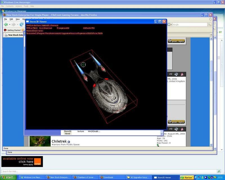Open the tab list dropdown arrow
This screenshot has height=180, width=225.
211,35
